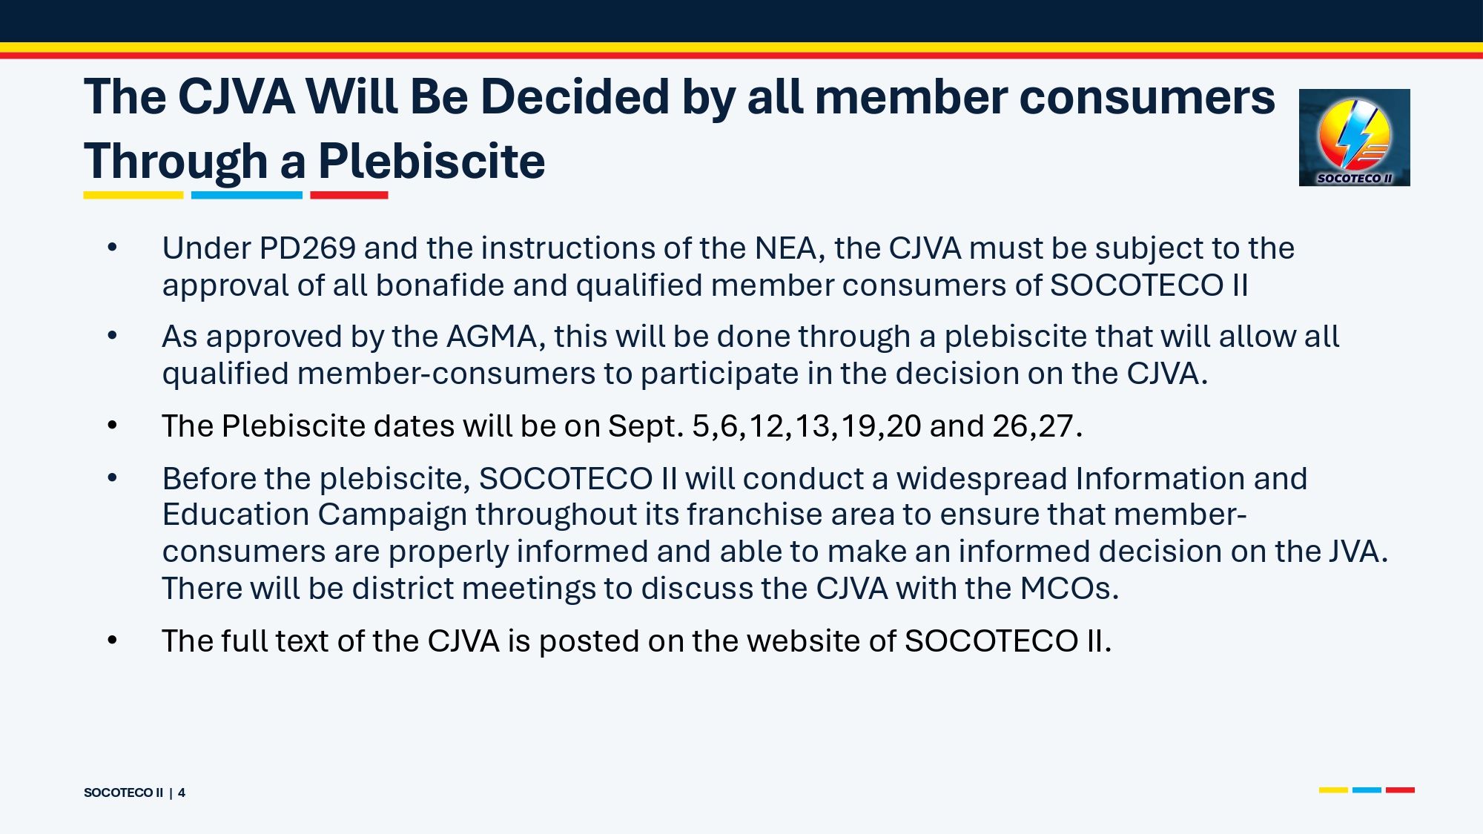Click the word 'Plebiscite' in the title
The height and width of the screenshot is (834, 1483).
[432, 161]
